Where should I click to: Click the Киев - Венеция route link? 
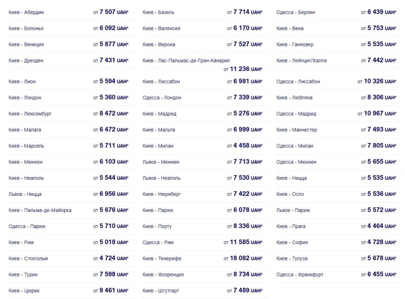pyautogui.click(x=26, y=45)
